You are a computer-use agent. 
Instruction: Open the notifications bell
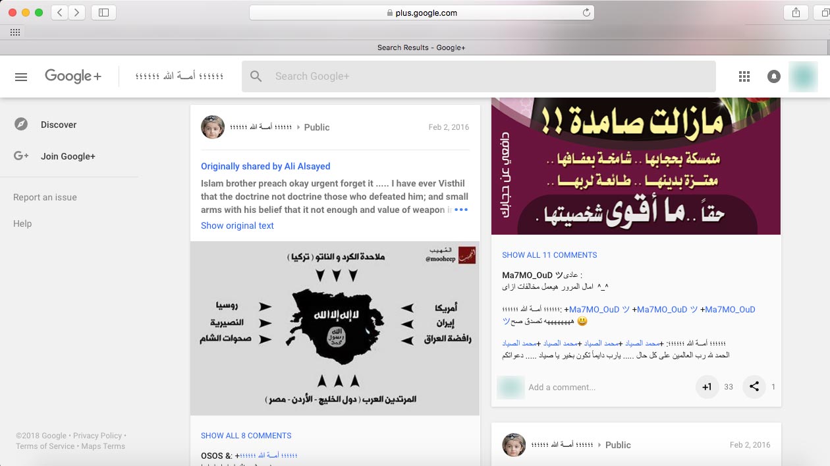[x=774, y=76]
